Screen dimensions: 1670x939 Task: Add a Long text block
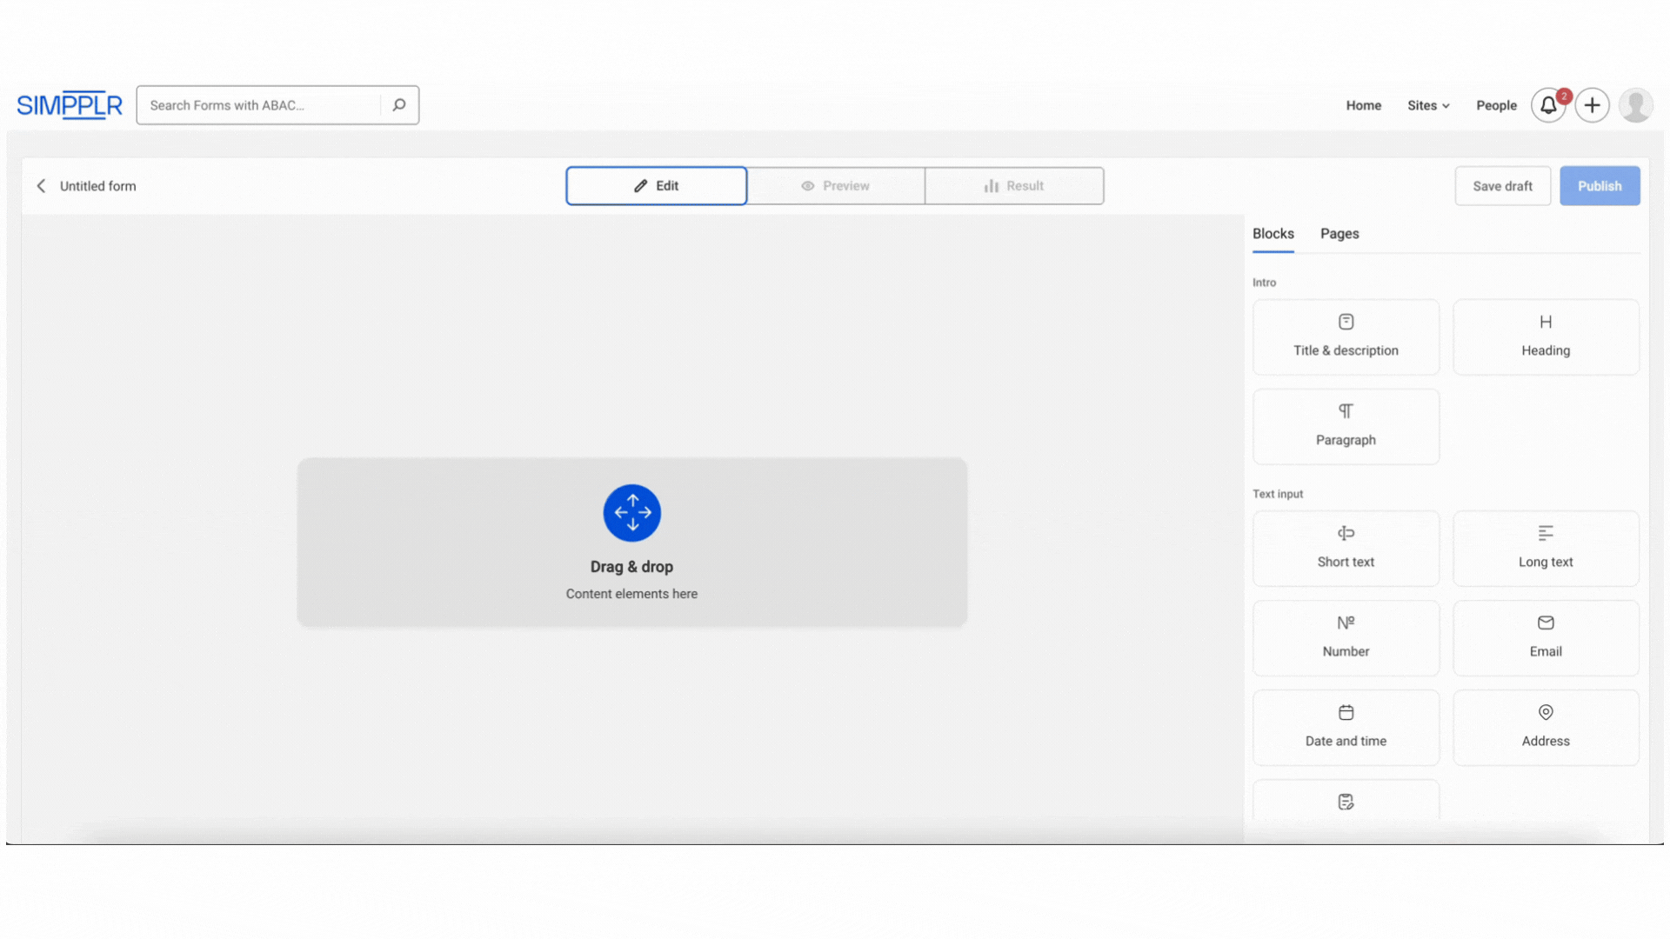[x=1546, y=549]
